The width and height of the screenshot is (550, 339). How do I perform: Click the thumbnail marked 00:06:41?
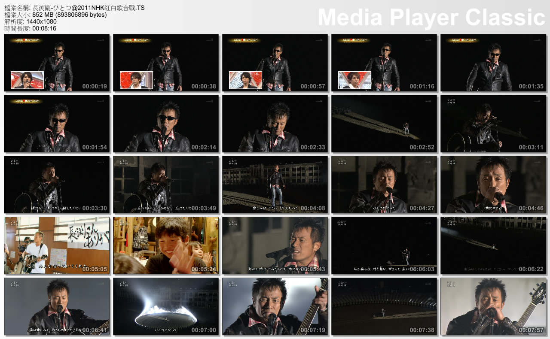(x=57, y=306)
